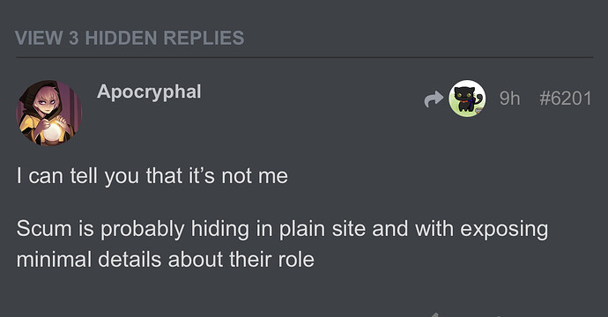Viewport: 608px width, 317px height.
Task: Click the 'Scum is probably hiding' paragraph
Action: point(282,243)
